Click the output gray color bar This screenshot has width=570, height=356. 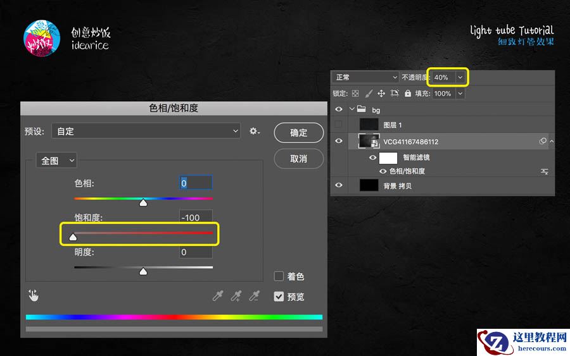pos(174,329)
